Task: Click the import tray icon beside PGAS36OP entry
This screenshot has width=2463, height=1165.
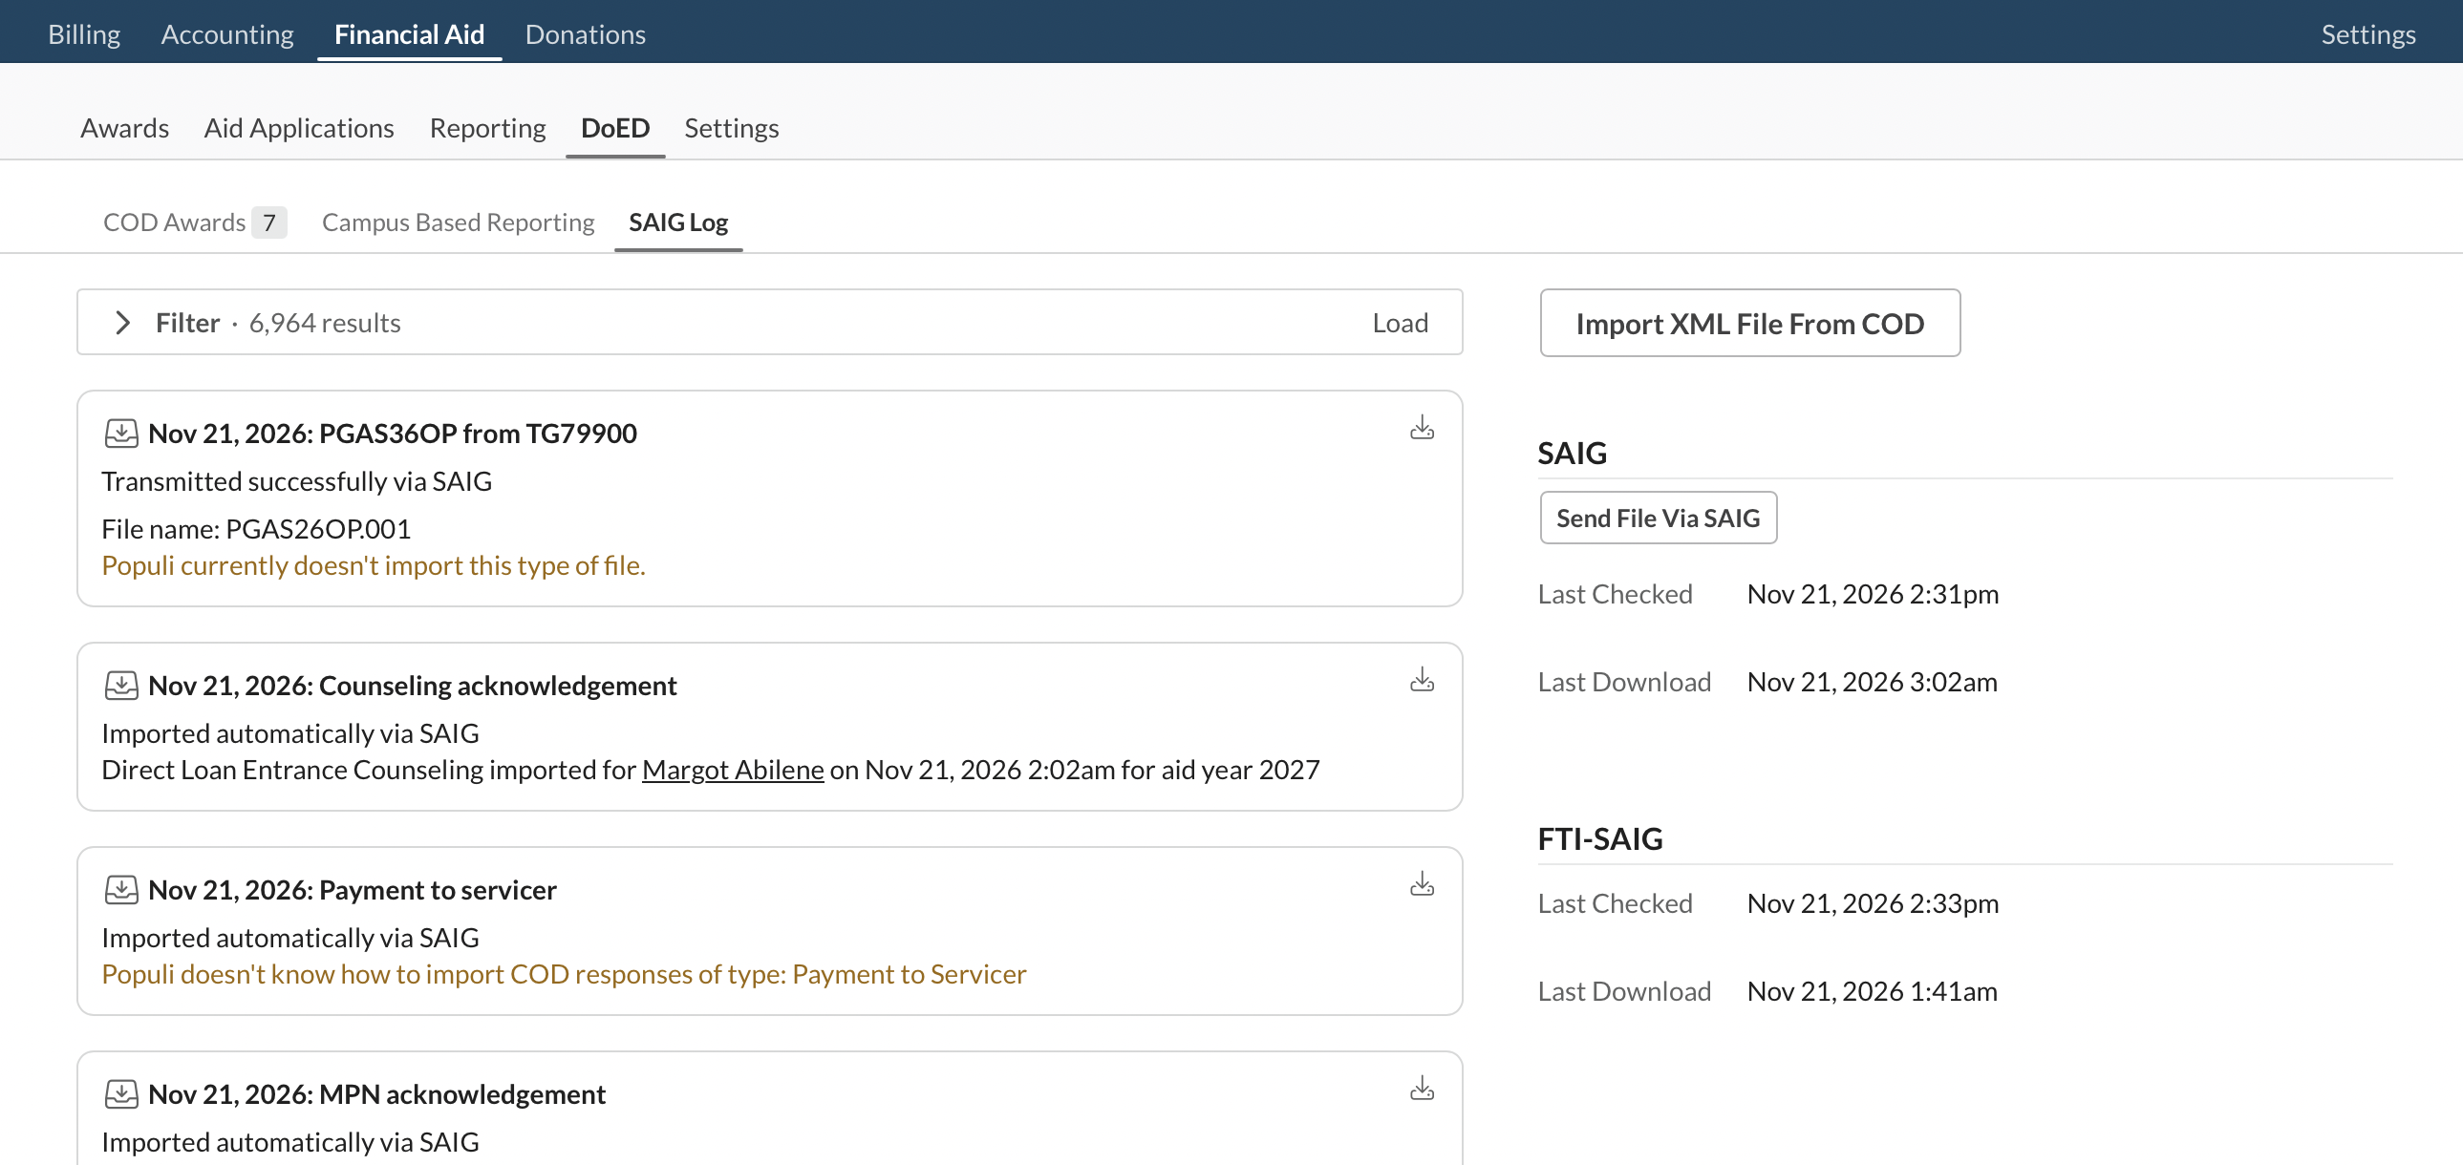Action: pyautogui.click(x=121, y=432)
